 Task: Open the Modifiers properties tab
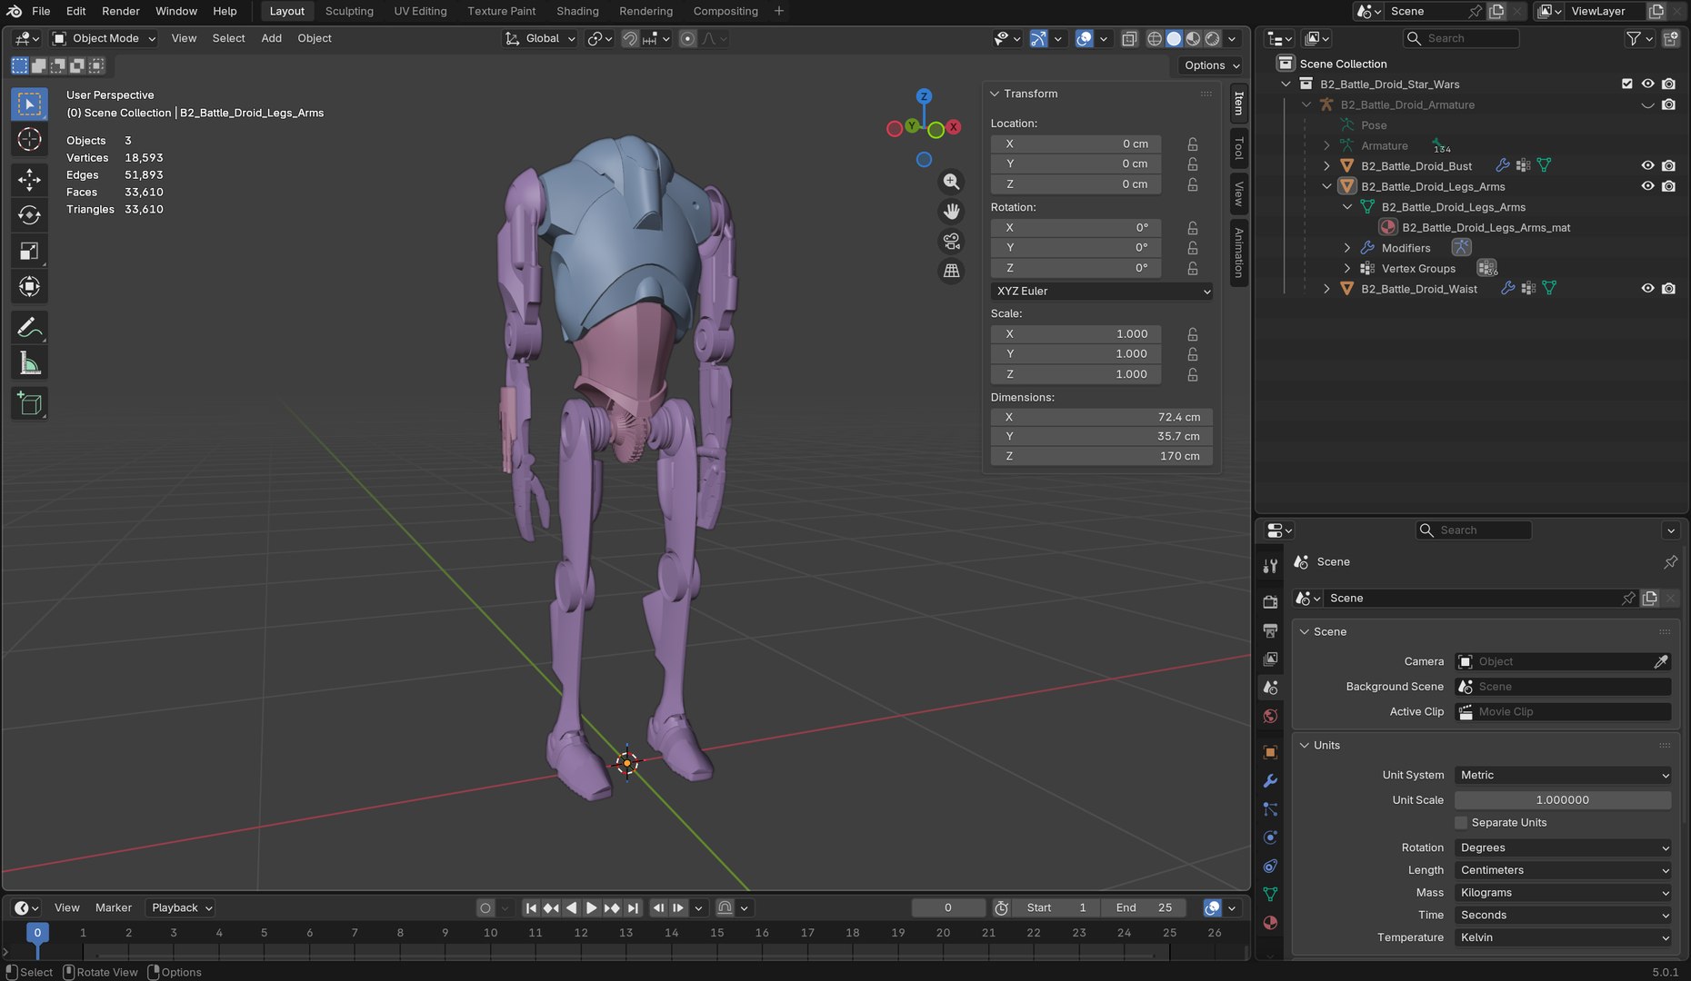1270,781
